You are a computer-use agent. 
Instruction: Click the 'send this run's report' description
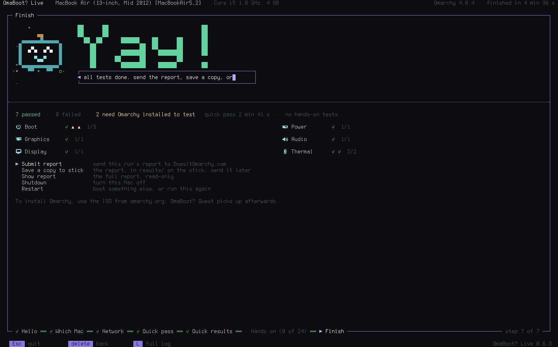160,164
